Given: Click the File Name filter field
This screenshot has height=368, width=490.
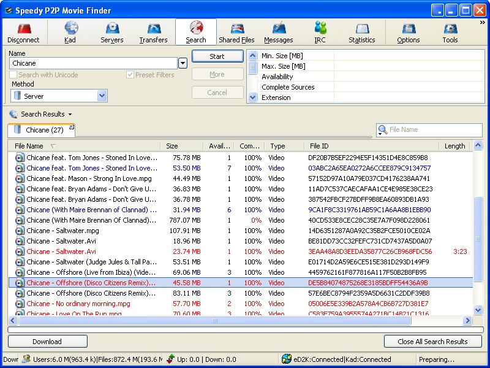Looking at the screenshot, I should (429, 129).
